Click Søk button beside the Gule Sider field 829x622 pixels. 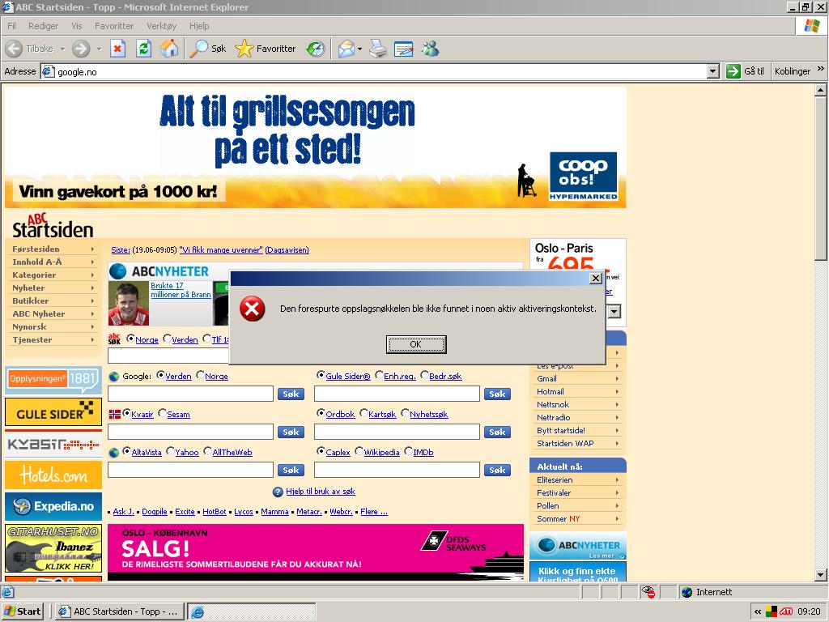pos(497,394)
